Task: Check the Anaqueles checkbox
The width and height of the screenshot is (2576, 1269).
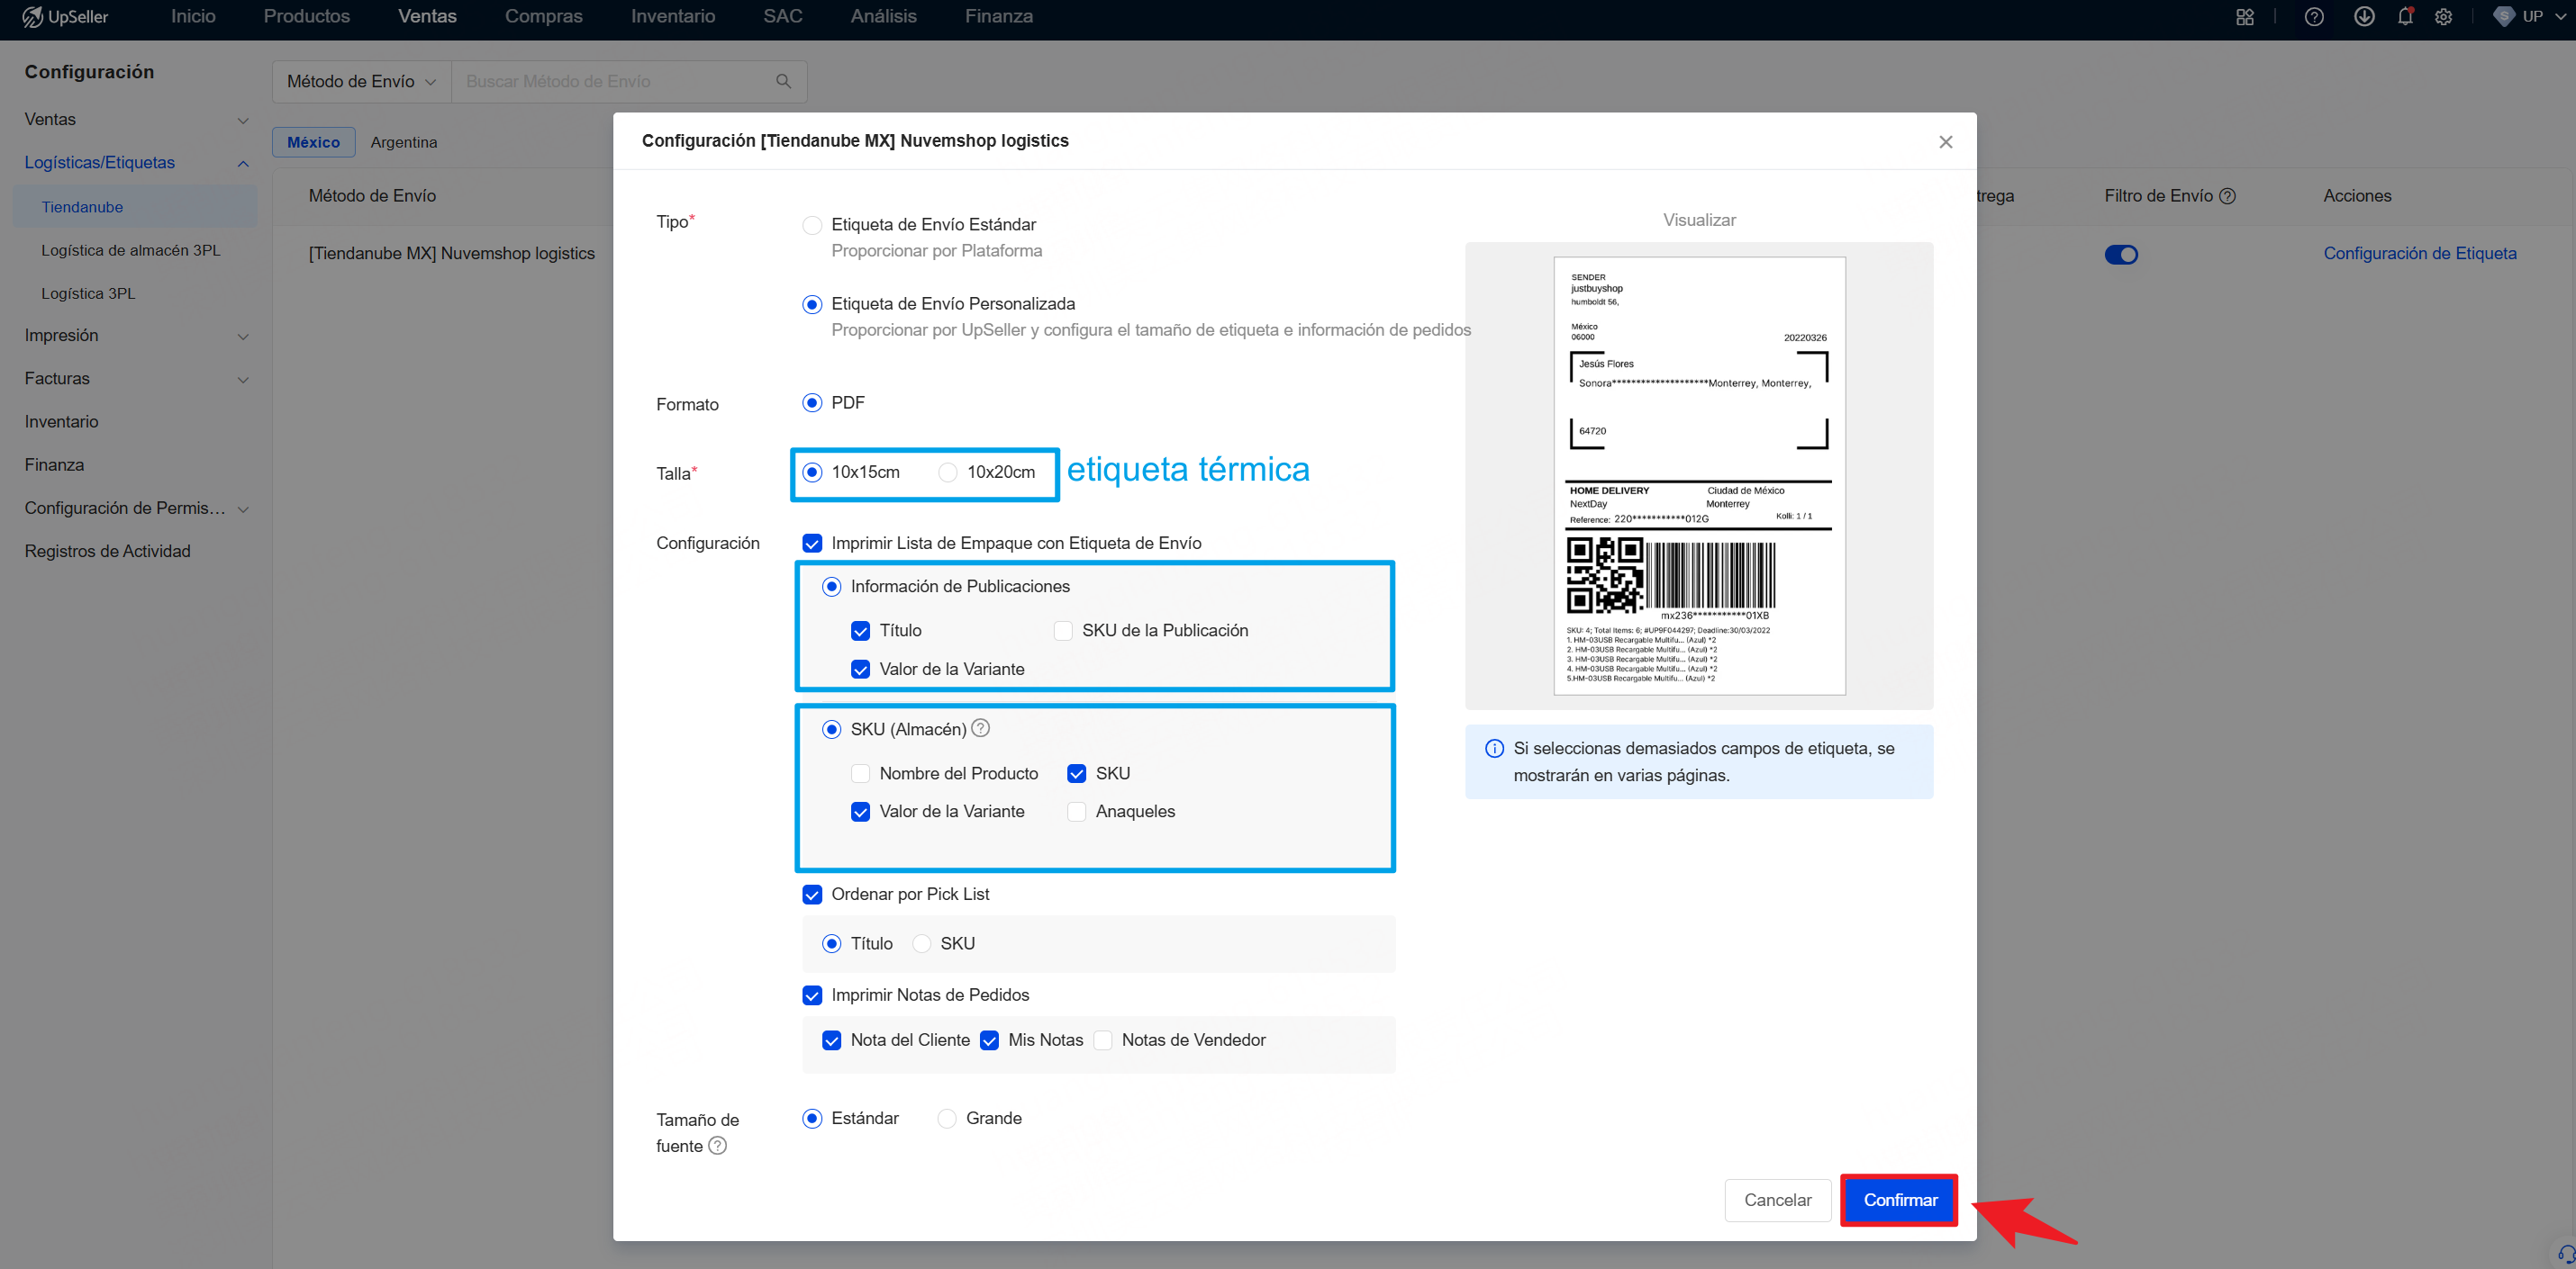Action: pyautogui.click(x=1077, y=812)
